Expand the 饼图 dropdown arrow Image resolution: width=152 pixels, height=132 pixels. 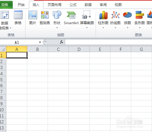127,28
